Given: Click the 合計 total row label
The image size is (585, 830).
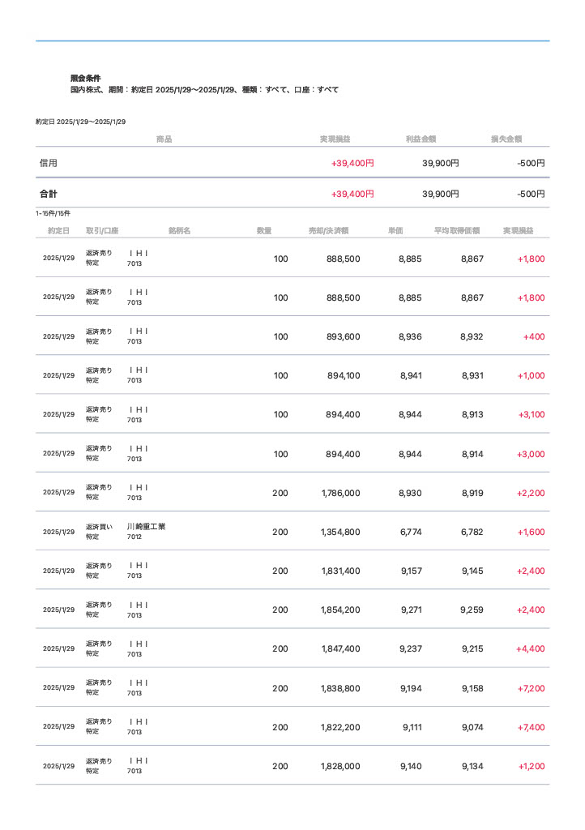Looking at the screenshot, I should coord(49,195).
